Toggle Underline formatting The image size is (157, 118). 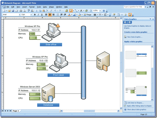(x=42, y=15)
